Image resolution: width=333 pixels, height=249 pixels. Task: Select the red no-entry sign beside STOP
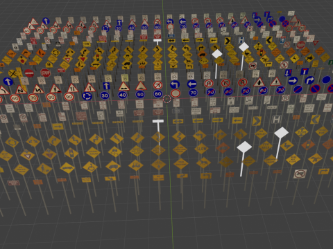pos(29,73)
